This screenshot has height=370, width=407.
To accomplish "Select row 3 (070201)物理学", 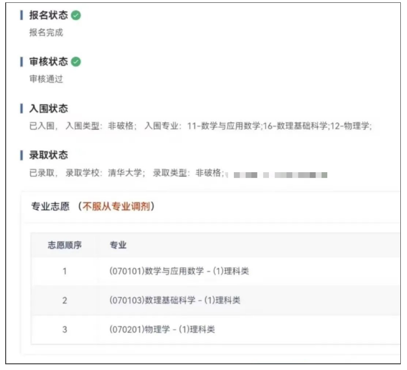I will pos(215,330).
